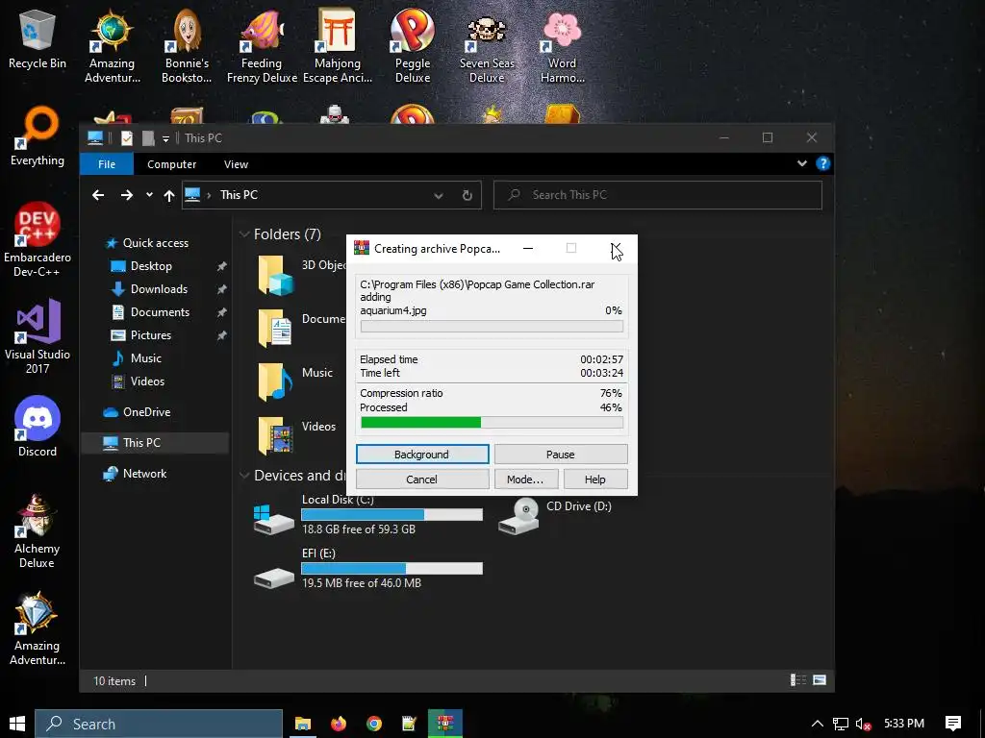
Task: Click the muted volume tray icon
Action: click(x=863, y=725)
